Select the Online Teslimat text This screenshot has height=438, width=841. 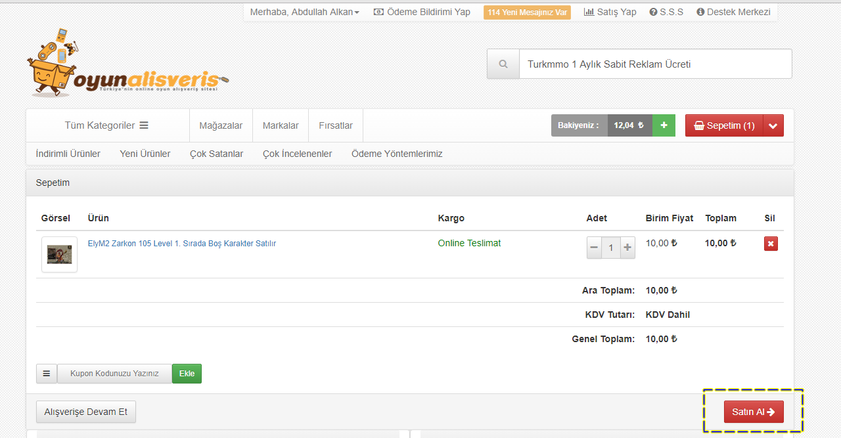(x=469, y=243)
